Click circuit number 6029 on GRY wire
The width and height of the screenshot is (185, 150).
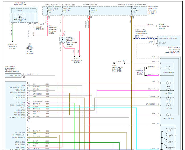47,84
